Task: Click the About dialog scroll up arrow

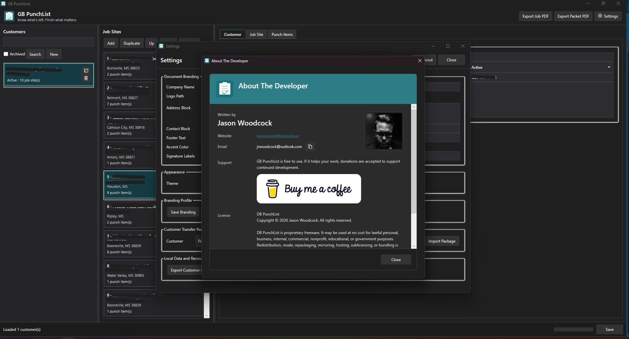Action: click(x=414, y=107)
